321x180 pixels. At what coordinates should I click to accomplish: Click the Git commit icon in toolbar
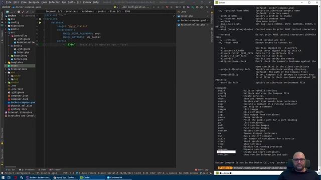188,7
